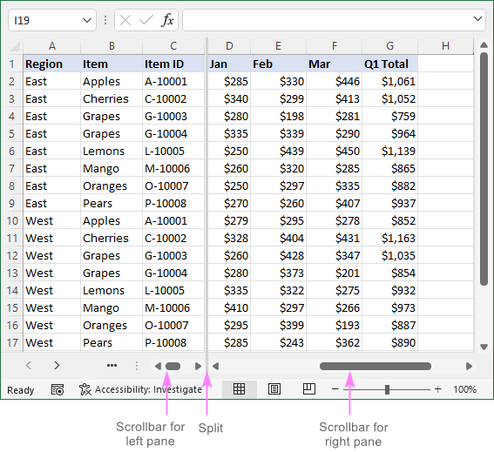Select cell with ID L-10005 in row 6
Screen dimensions: 494x452
point(173,151)
